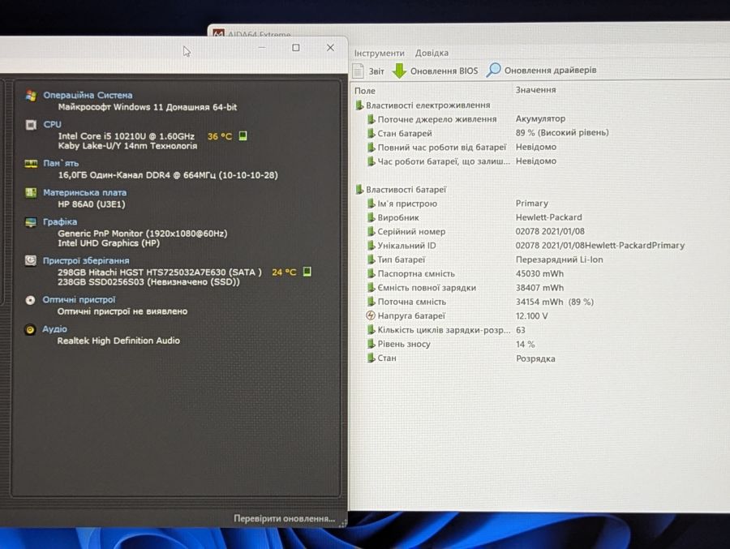Click the green CPU temperature indicator icon
This screenshot has width=730, height=549.
click(243, 136)
